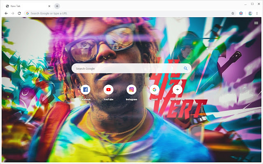
Task: Minimize the Chrome window
Action: pos(246,5)
